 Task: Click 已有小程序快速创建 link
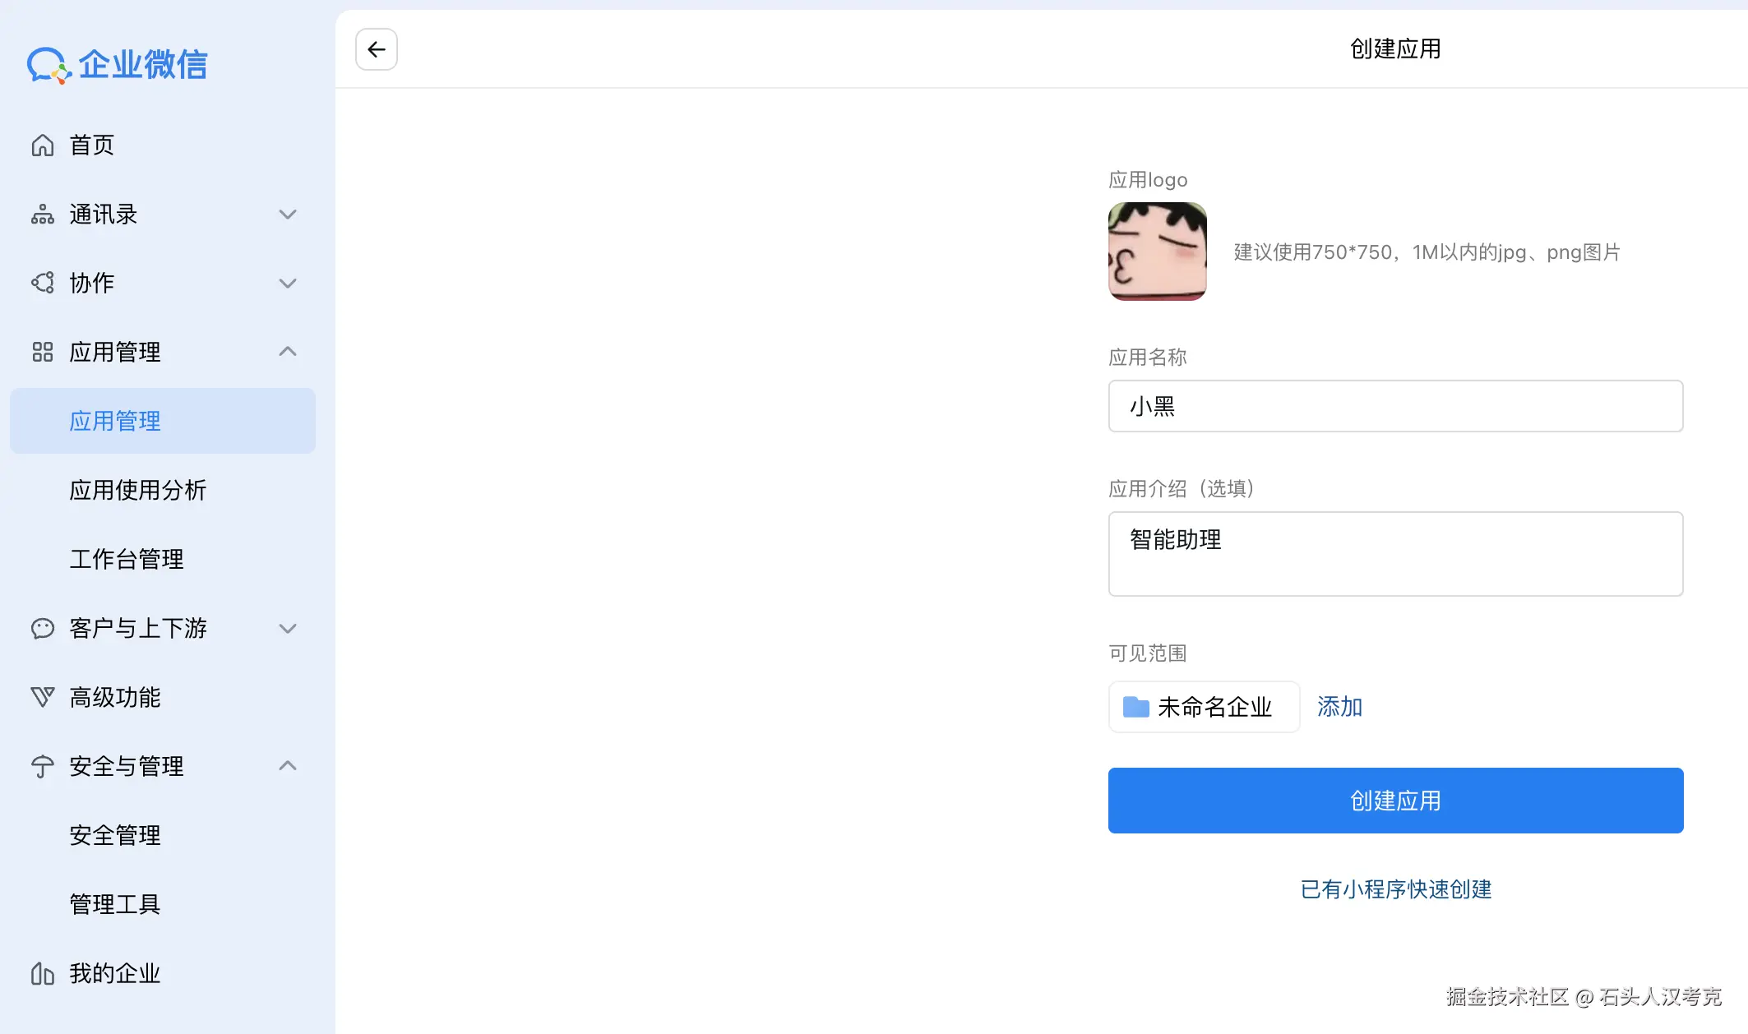click(x=1395, y=889)
